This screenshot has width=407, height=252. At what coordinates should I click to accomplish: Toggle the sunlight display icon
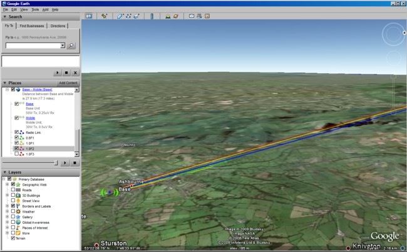(x=168, y=16)
